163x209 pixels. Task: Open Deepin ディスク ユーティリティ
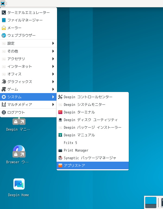click(93, 120)
